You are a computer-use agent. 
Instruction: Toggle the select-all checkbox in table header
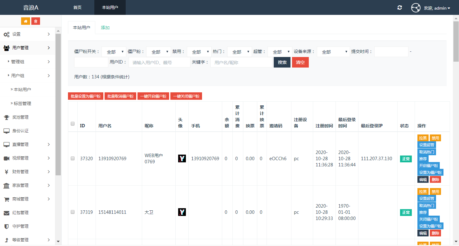pos(73,124)
